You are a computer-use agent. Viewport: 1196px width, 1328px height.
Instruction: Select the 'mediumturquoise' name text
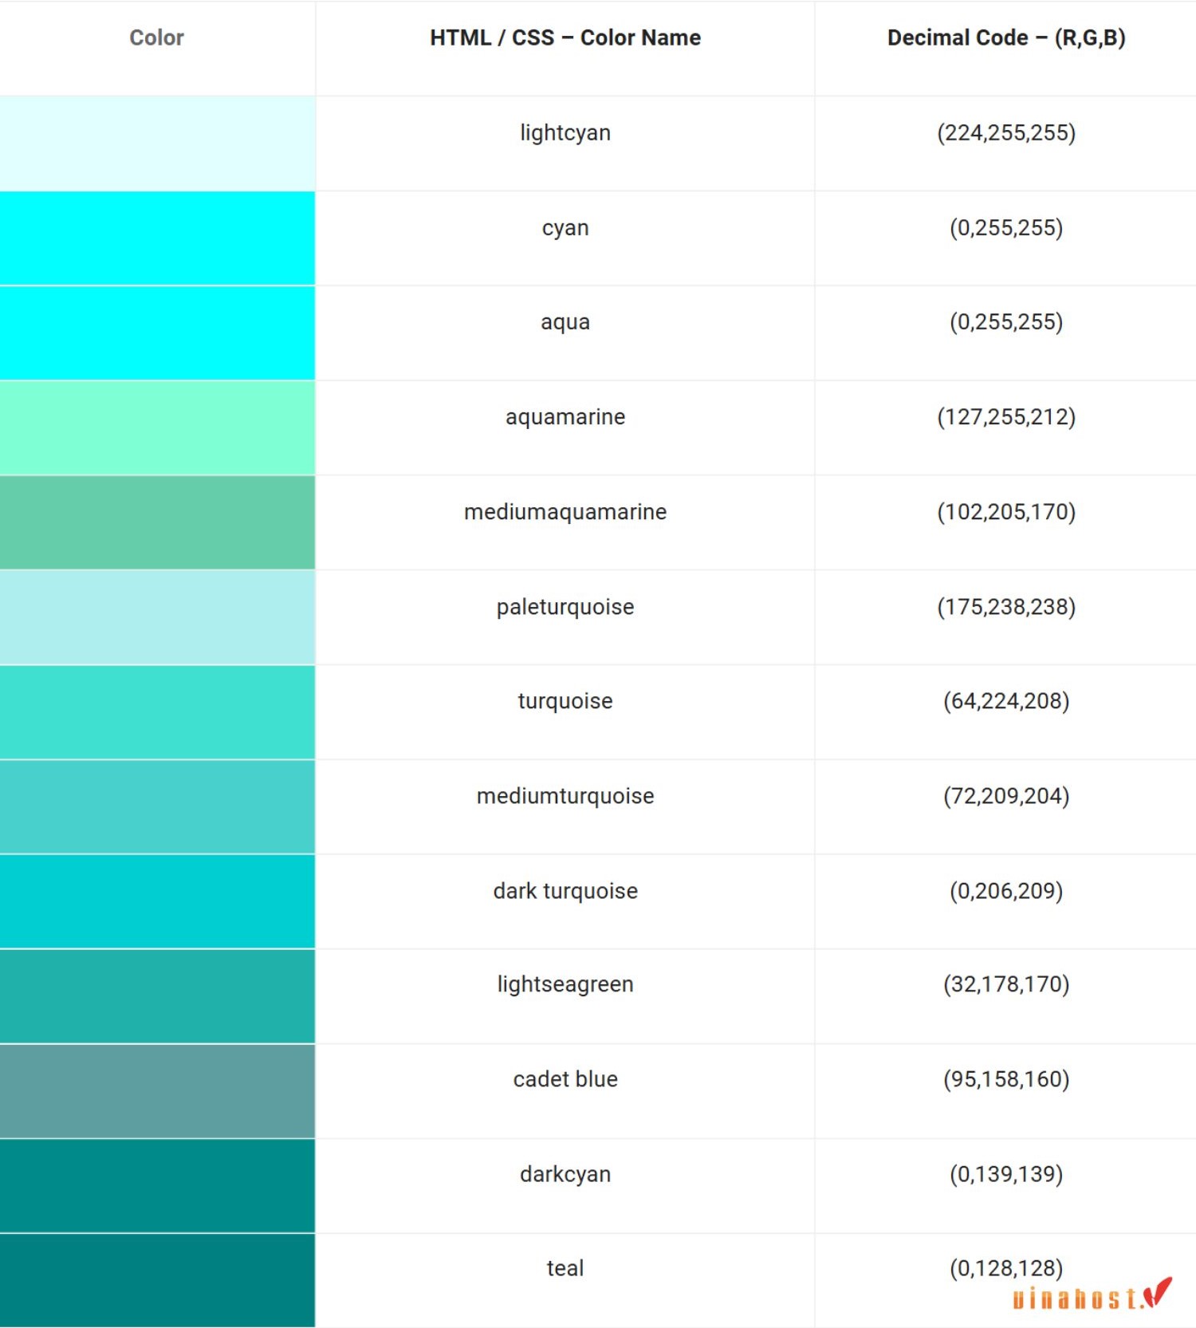point(565,796)
